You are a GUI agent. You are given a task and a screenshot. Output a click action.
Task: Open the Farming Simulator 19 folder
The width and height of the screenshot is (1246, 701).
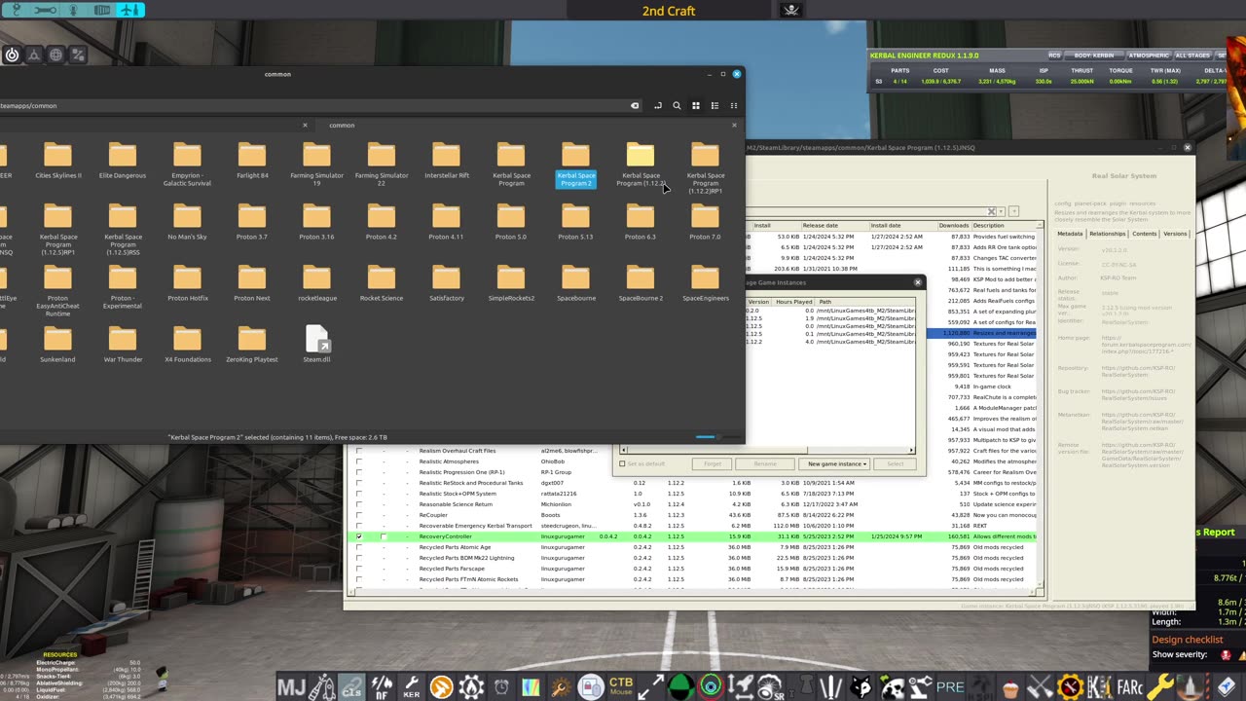click(316, 166)
